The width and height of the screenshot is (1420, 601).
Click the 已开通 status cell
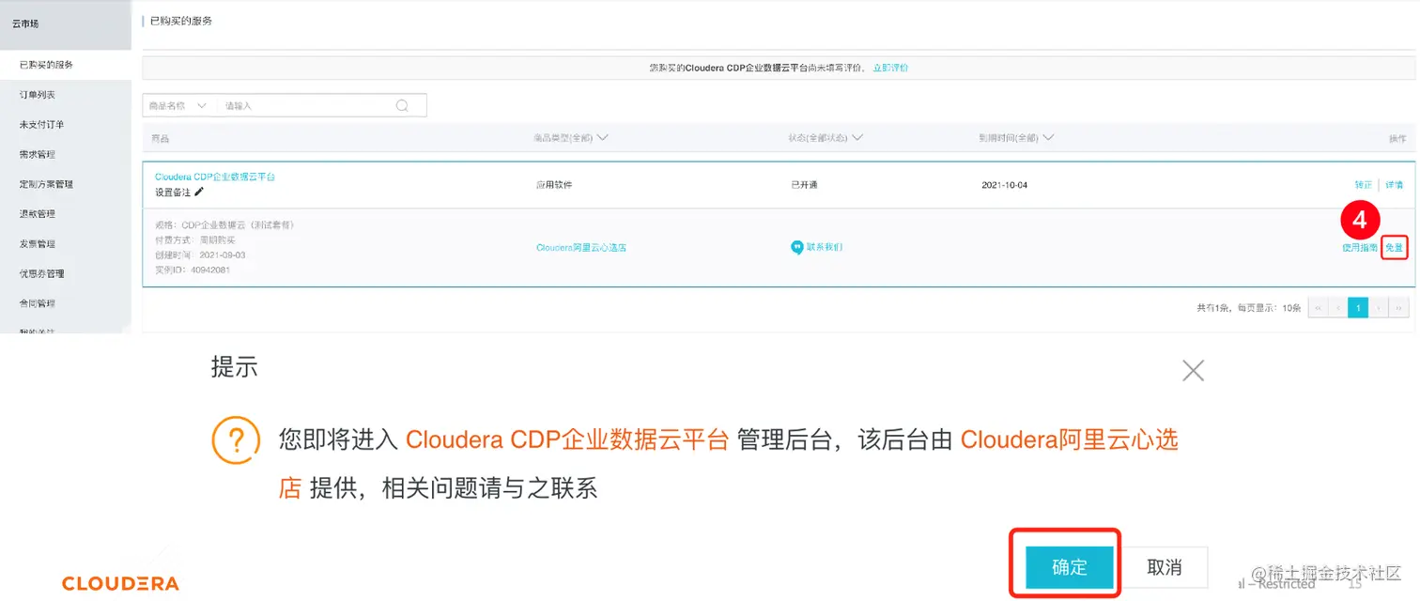pos(804,185)
